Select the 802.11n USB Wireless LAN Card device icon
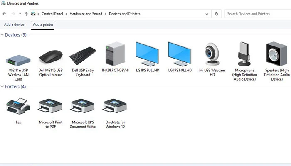 coord(18,60)
